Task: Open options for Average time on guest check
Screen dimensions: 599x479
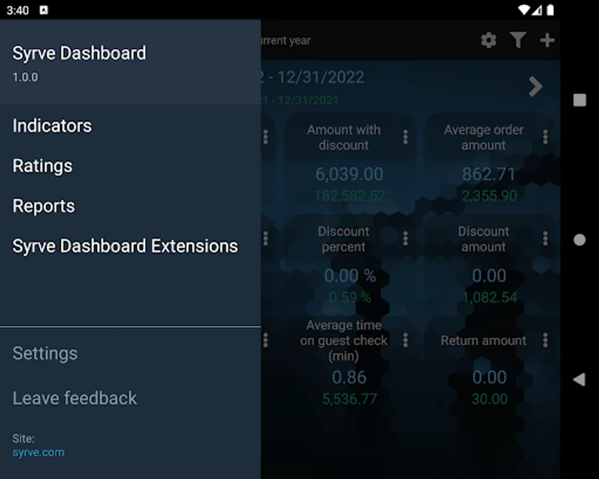Action: [406, 340]
